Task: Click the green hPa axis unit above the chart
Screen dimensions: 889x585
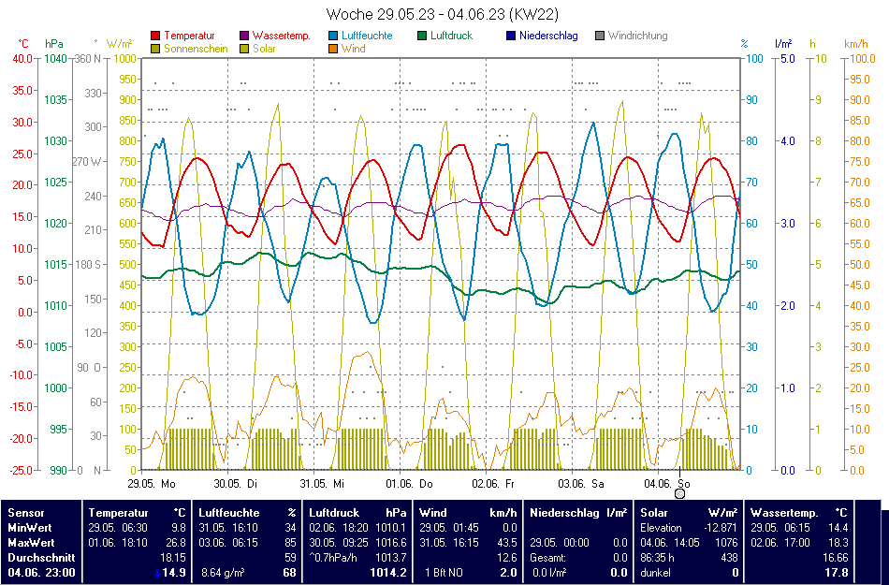Action: coord(54,44)
